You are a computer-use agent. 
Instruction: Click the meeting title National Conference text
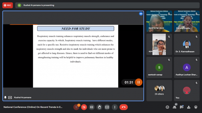pos(33,107)
